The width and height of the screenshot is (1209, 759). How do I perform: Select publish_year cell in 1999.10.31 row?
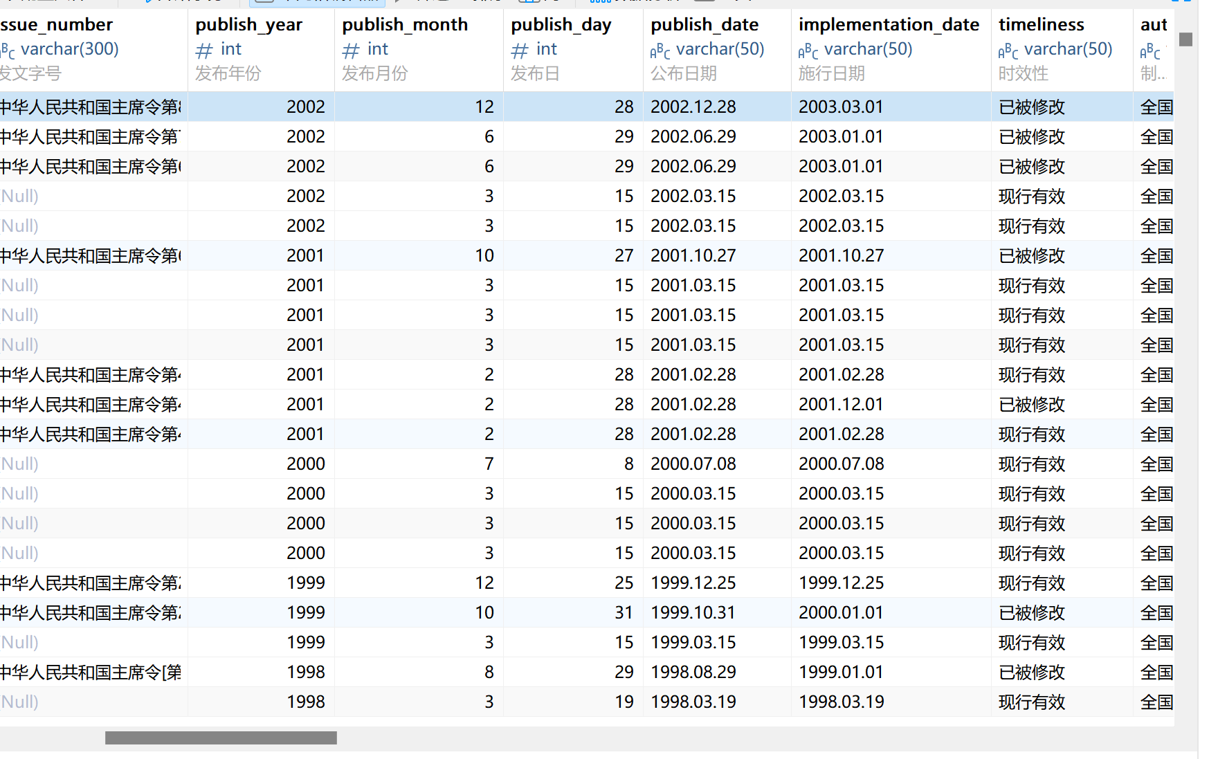point(261,612)
